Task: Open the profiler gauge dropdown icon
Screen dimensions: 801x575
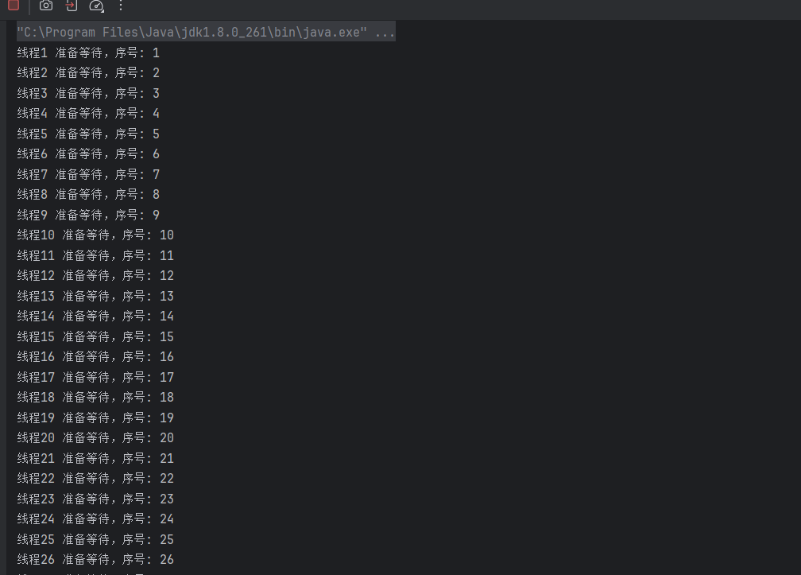Action: (97, 6)
